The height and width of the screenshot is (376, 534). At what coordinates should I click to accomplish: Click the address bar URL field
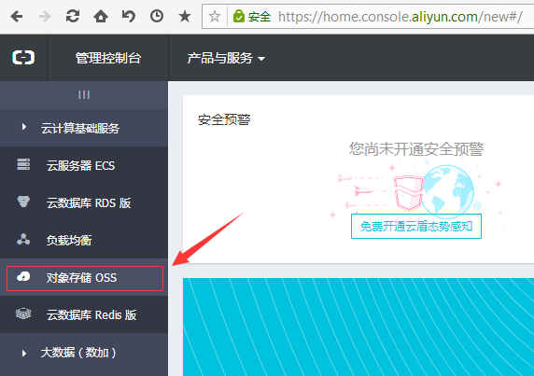[x=400, y=17]
